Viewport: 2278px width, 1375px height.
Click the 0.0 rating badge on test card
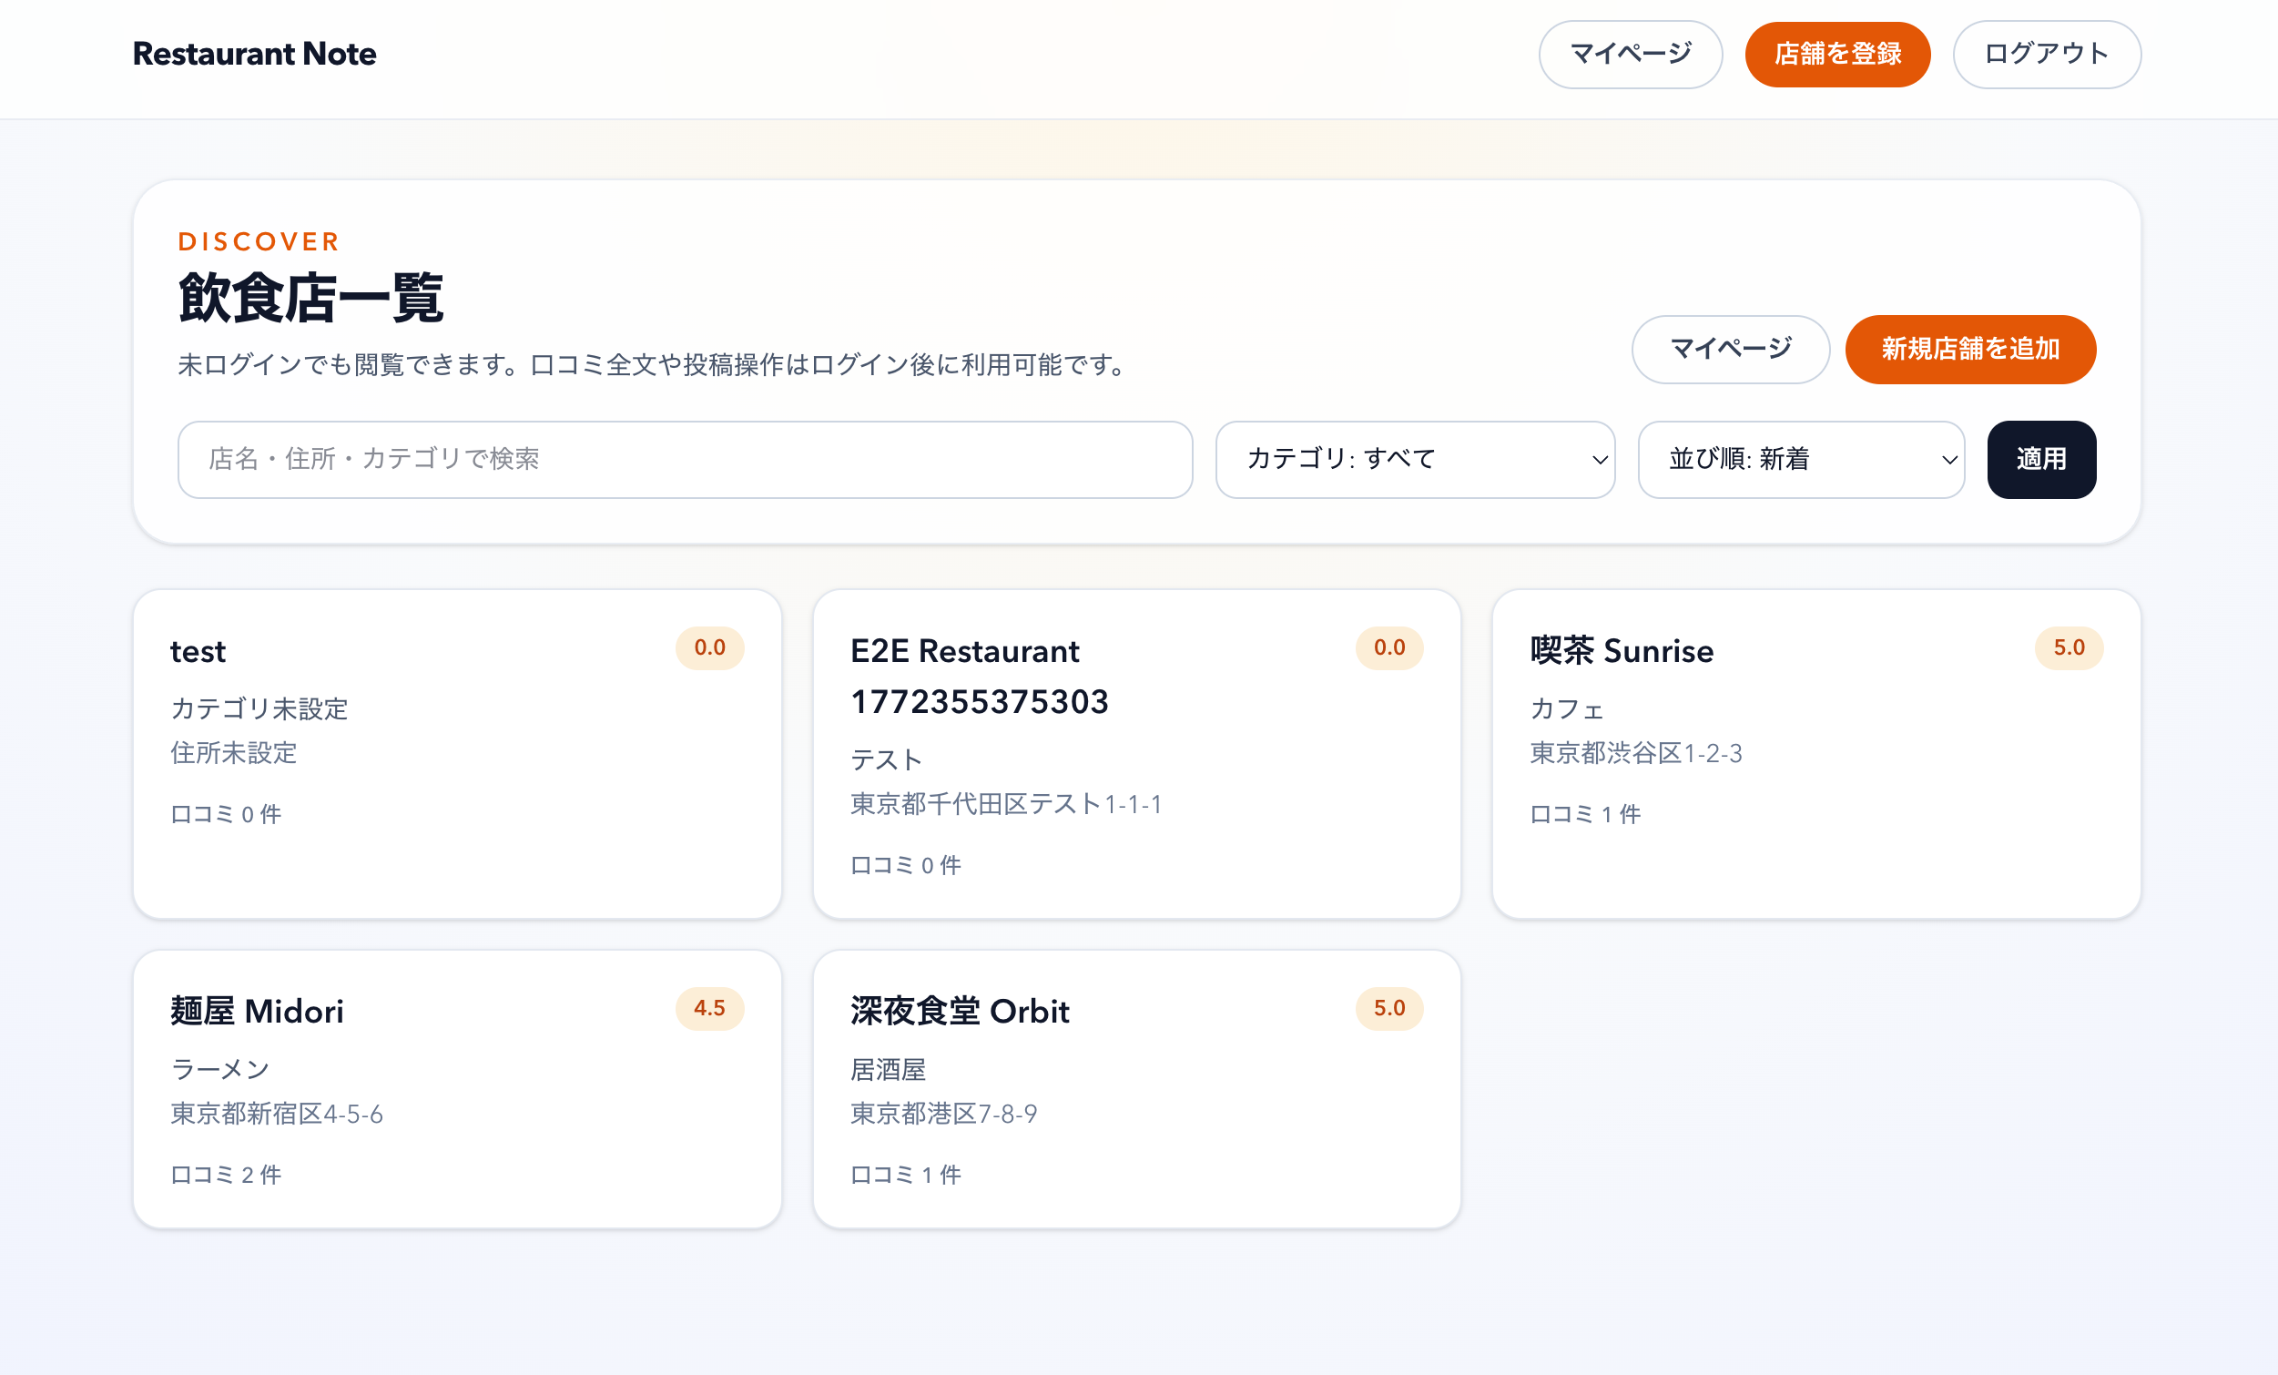point(709,647)
